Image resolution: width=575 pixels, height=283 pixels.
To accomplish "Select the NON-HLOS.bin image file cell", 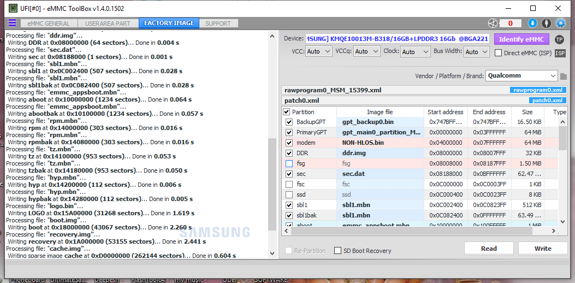I will 380,143.
